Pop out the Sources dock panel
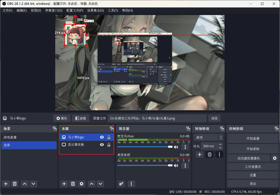Screen dimensions: 280x195 click(112, 129)
